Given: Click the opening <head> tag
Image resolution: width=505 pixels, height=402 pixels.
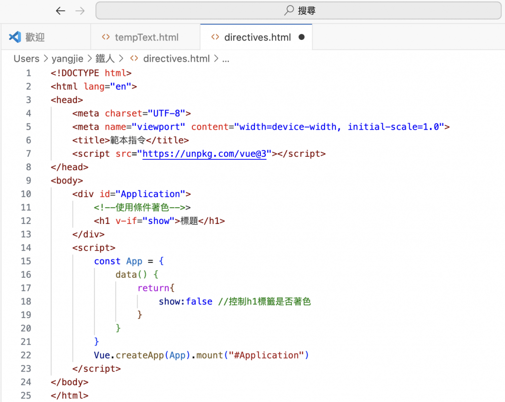Looking at the screenshot, I should point(67,100).
